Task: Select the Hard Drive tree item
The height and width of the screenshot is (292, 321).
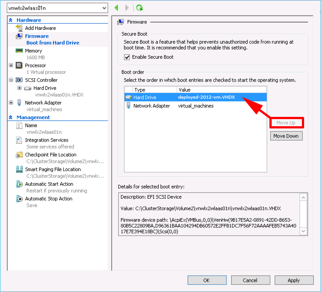Action: click(x=45, y=88)
